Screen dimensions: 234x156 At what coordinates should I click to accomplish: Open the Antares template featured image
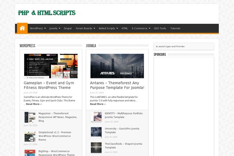pyautogui.click(x=117, y=66)
